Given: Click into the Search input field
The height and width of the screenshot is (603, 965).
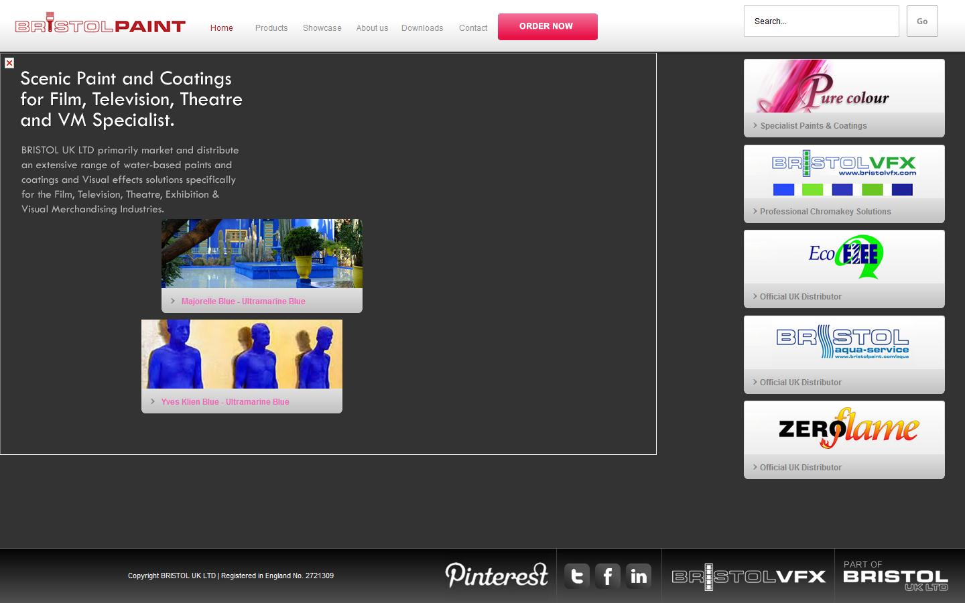Looking at the screenshot, I should [x=821, y=21].
